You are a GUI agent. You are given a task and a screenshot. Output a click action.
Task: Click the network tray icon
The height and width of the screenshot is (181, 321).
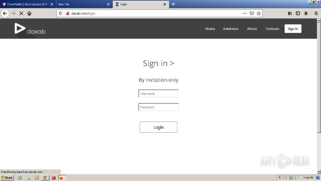click(x=291, y=178)
